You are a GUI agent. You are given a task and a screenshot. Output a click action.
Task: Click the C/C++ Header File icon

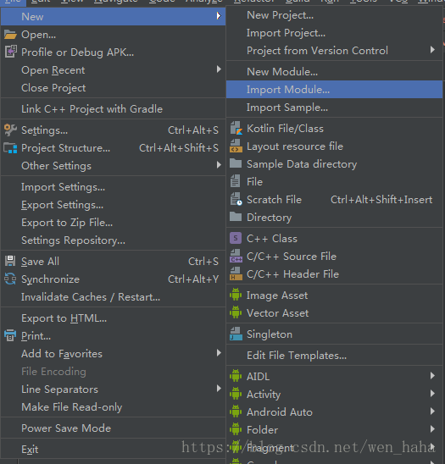click(236, 273)
